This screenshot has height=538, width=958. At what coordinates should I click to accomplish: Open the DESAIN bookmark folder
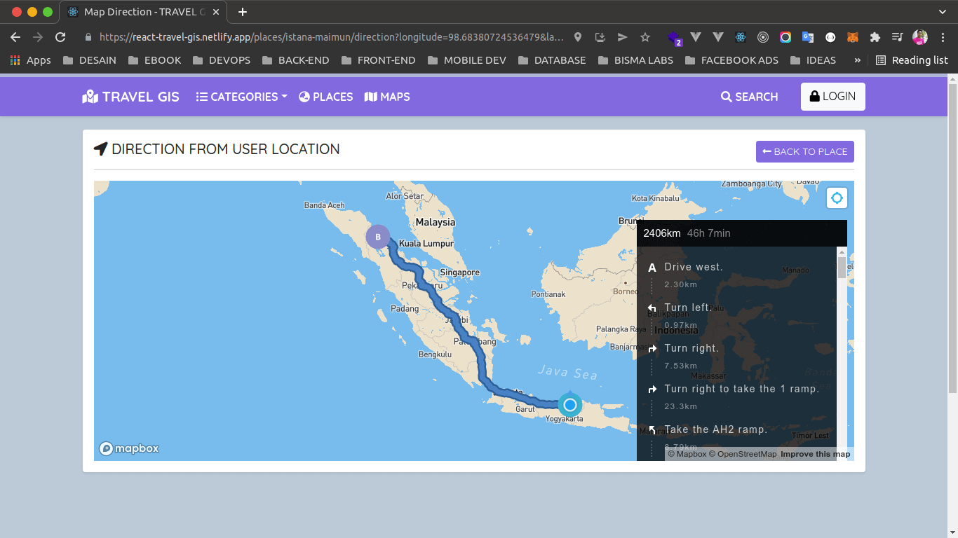click(x=89, y=60)
